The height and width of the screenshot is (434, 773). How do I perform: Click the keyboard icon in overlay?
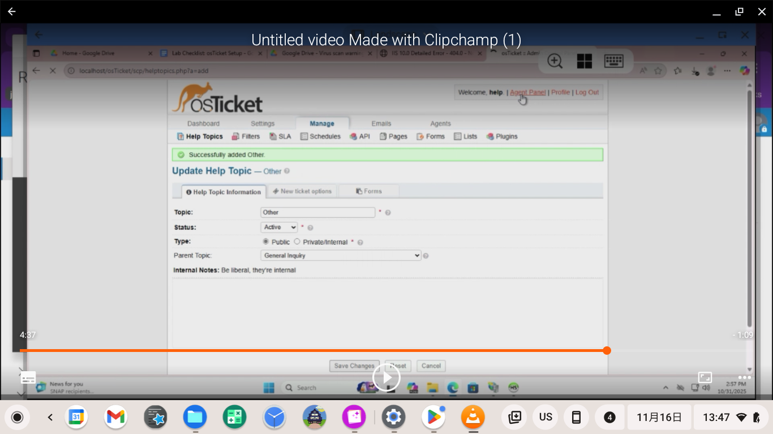(x=614, y=61)
